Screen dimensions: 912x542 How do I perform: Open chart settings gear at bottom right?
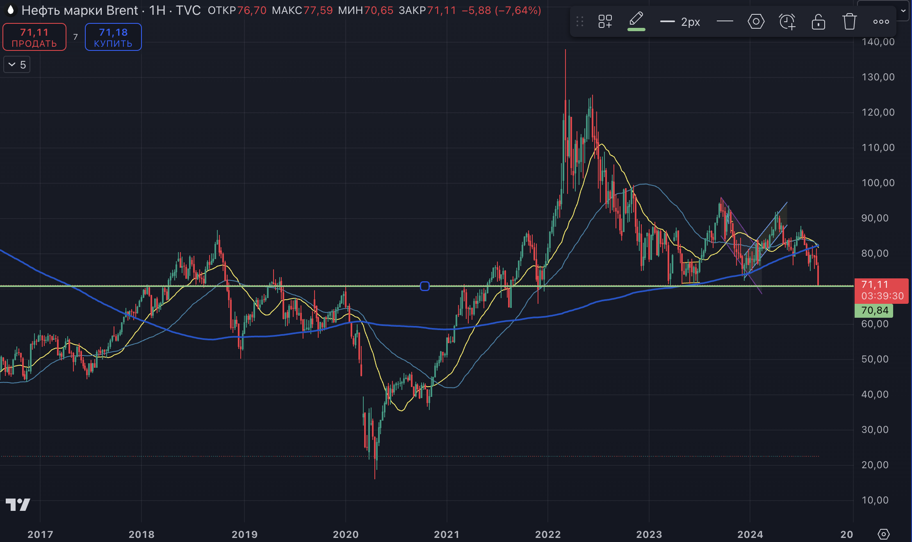pos(883,534)
